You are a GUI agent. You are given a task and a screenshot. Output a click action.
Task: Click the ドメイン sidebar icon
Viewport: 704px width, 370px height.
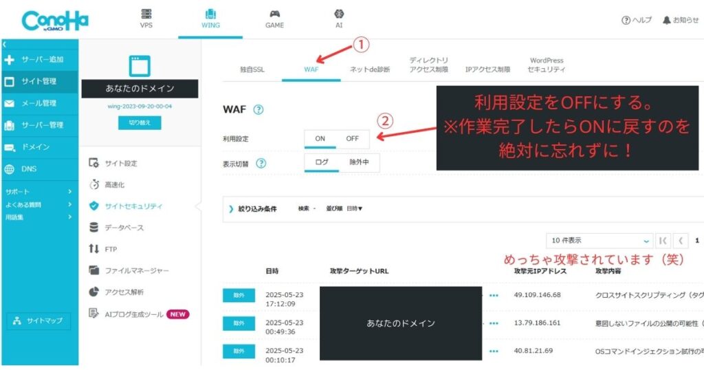[x=10, y=147]
